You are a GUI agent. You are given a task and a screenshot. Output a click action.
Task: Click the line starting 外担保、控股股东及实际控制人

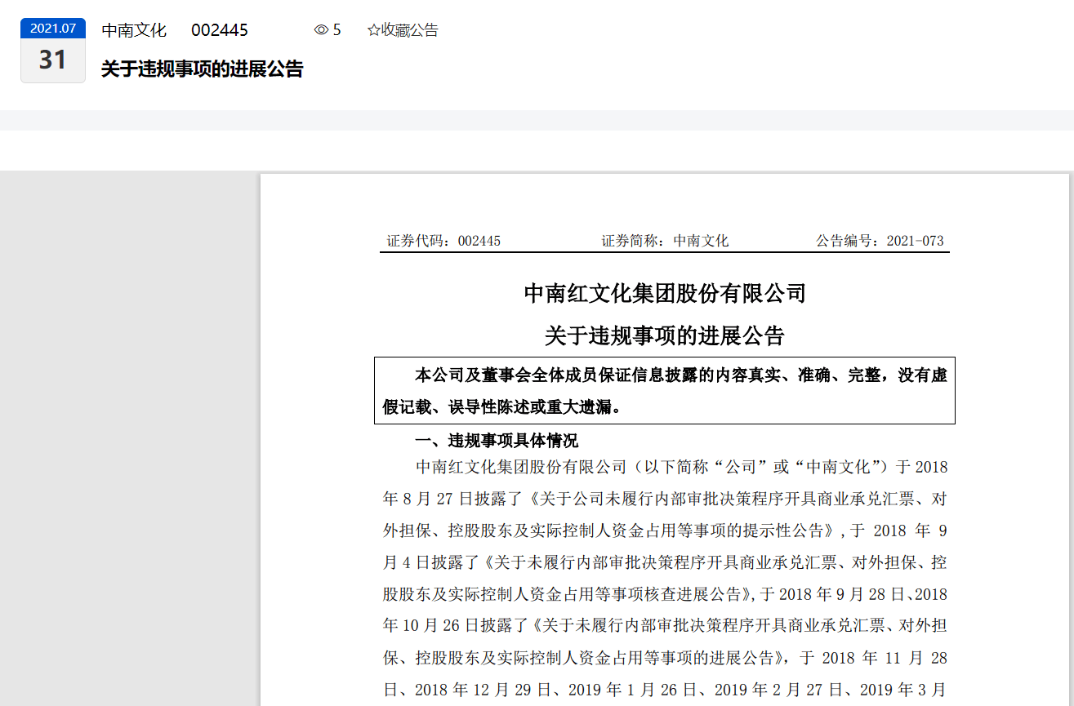665,531
